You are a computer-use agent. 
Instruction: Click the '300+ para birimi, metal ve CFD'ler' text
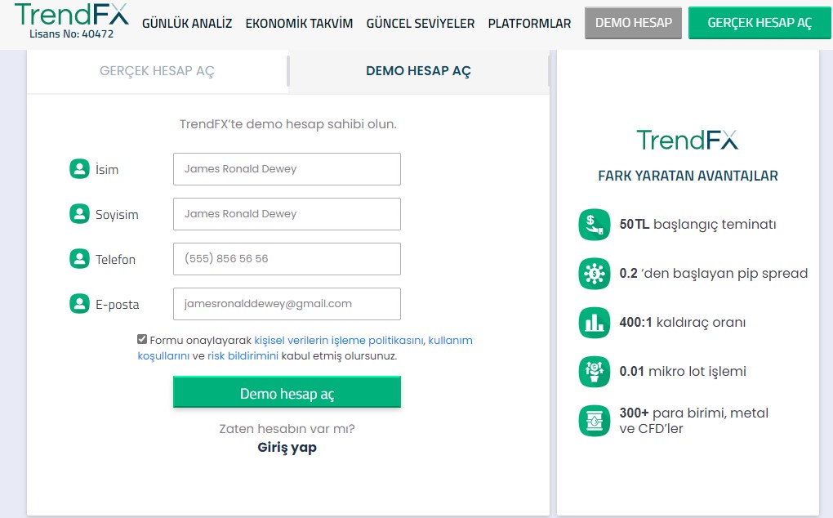694,421
